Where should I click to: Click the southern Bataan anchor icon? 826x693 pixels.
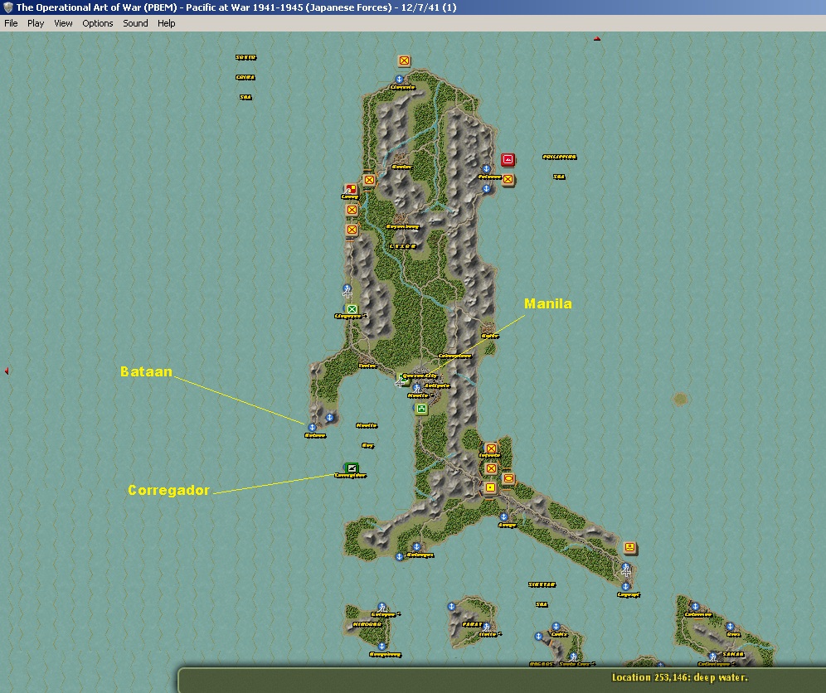312,428
